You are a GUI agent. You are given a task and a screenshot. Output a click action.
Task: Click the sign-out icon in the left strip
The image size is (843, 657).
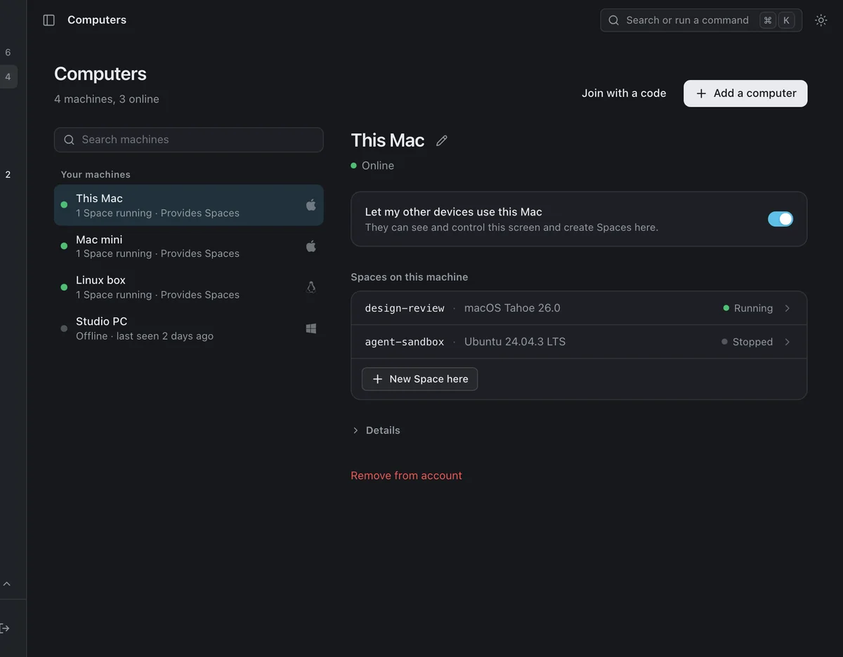(5, 628)
